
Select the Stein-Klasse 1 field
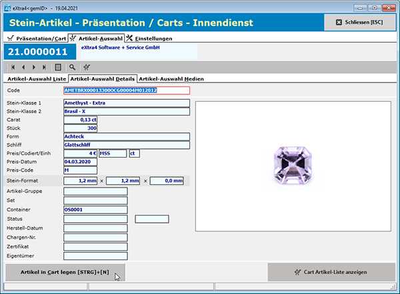tap(126, 103)
